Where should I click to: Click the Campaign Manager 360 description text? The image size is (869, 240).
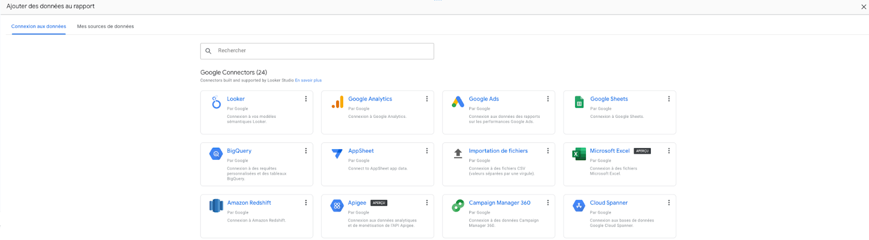(x=503, y=223)
